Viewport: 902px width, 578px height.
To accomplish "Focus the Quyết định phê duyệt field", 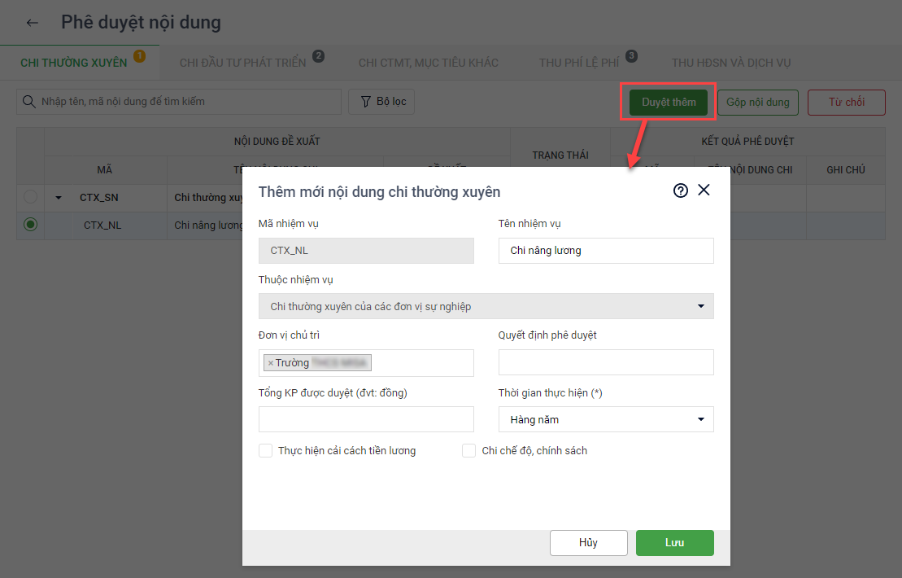I will click(x=606, y=362).
